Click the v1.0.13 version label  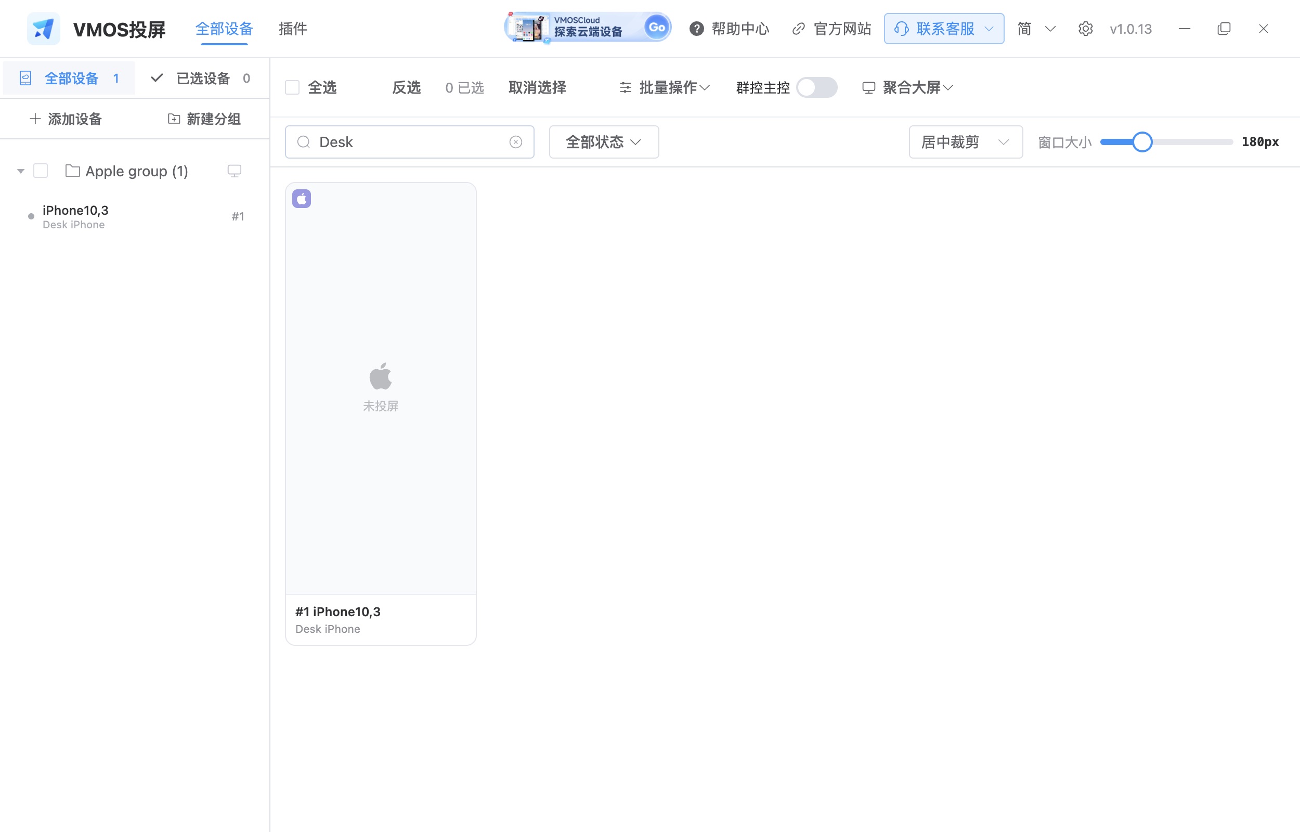coord(1130,29)
